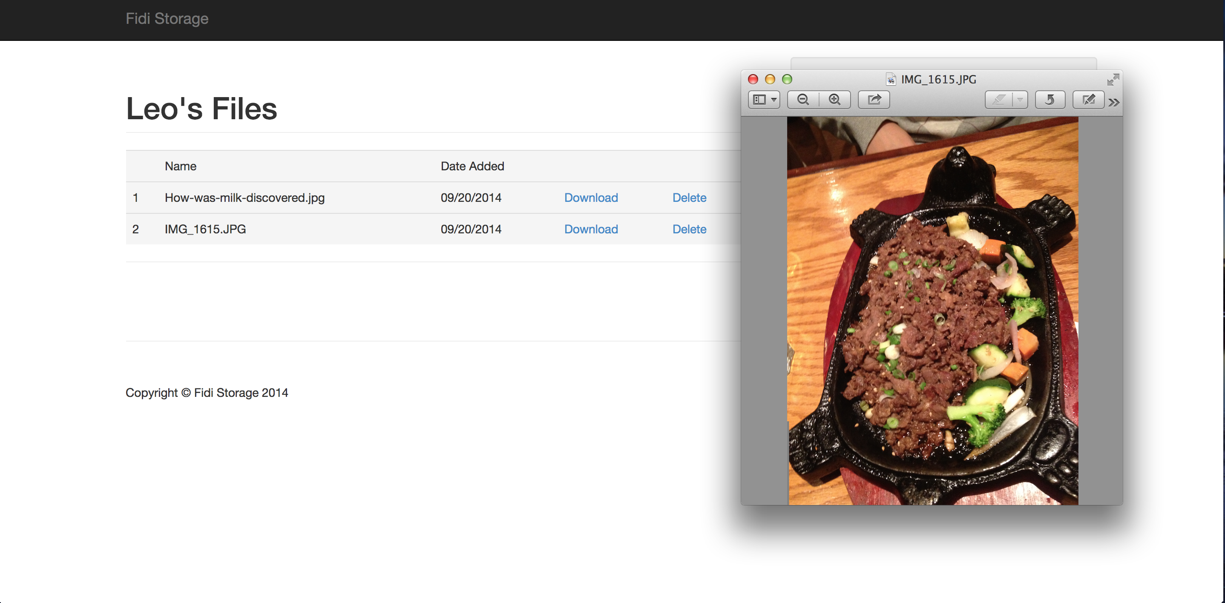Go to Fidi Storage home link
The image size is (1225, 603).
(x=167, y=19)
